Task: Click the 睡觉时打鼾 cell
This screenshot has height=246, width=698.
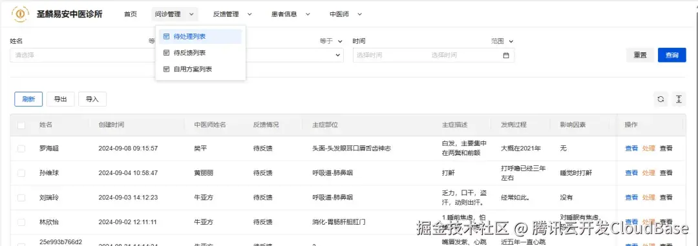Action: pyautogui.click(x=576, y=173)
